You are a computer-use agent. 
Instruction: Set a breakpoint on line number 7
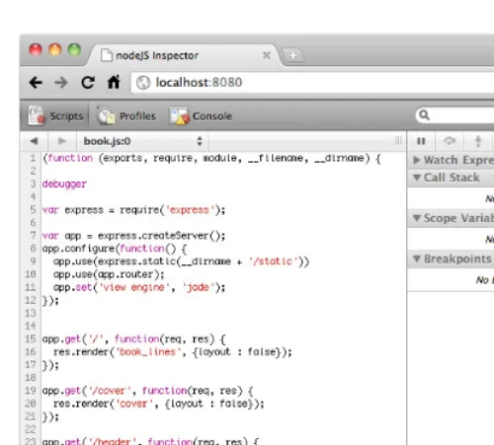33,236
